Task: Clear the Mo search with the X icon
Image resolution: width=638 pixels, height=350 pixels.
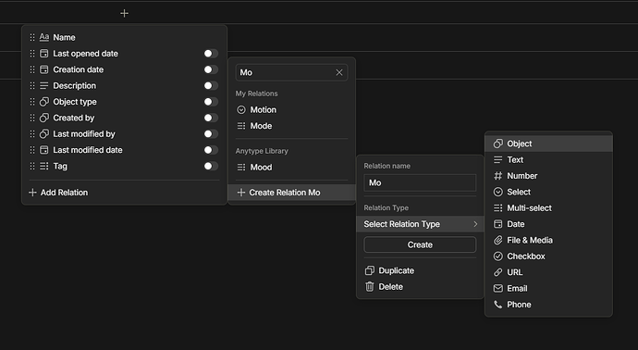Action: pos(339,72)
